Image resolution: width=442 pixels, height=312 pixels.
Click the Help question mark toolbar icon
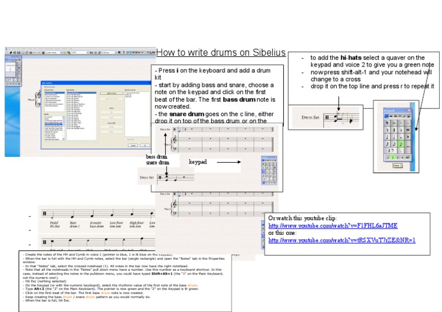[124, 53]
